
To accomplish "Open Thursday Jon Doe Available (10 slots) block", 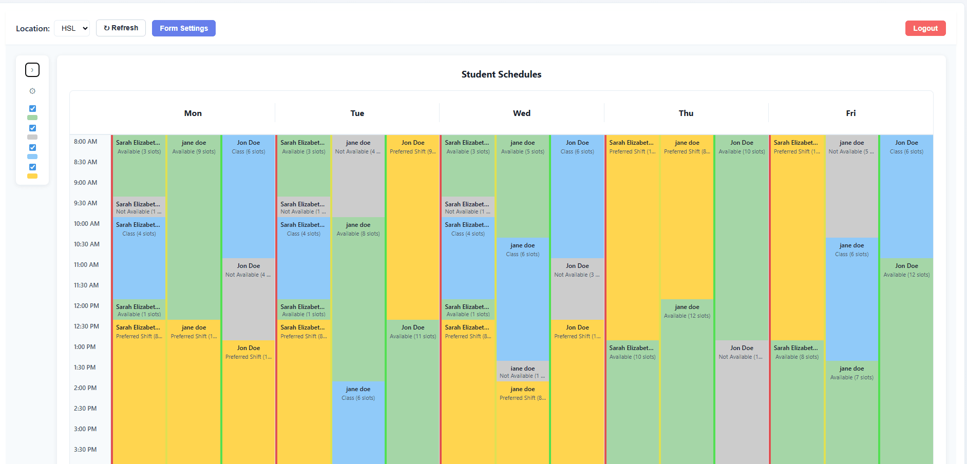I will click(x=742, y=238).
